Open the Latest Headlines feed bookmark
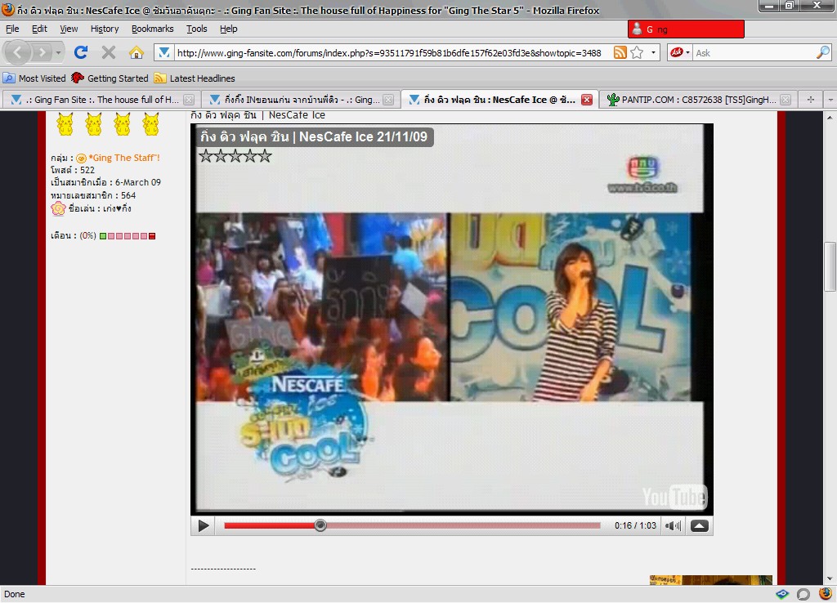 pyautogui.click(x=195, y=78)
